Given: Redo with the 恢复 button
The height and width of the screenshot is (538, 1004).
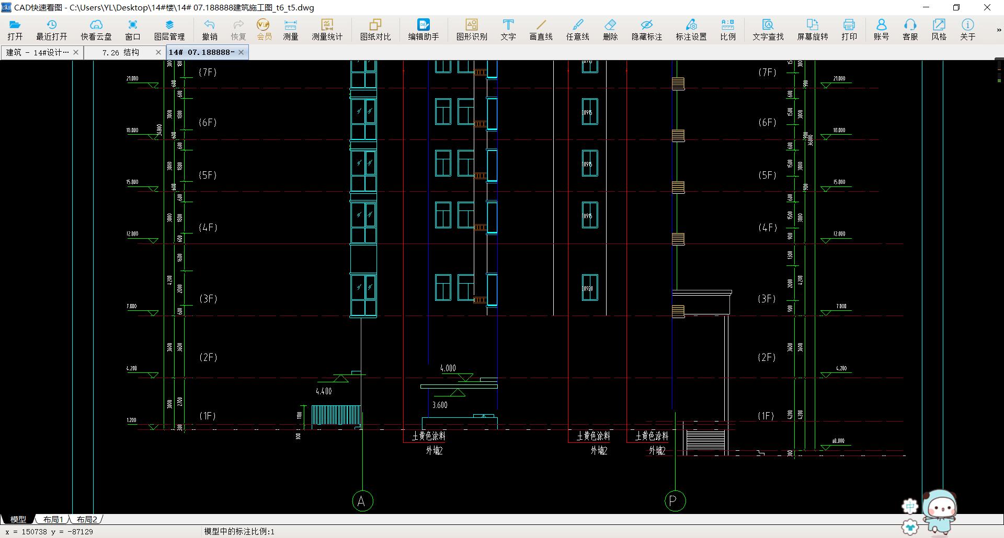Looking at the screenshot, I should pyautogui.click(x=238, y=30).
